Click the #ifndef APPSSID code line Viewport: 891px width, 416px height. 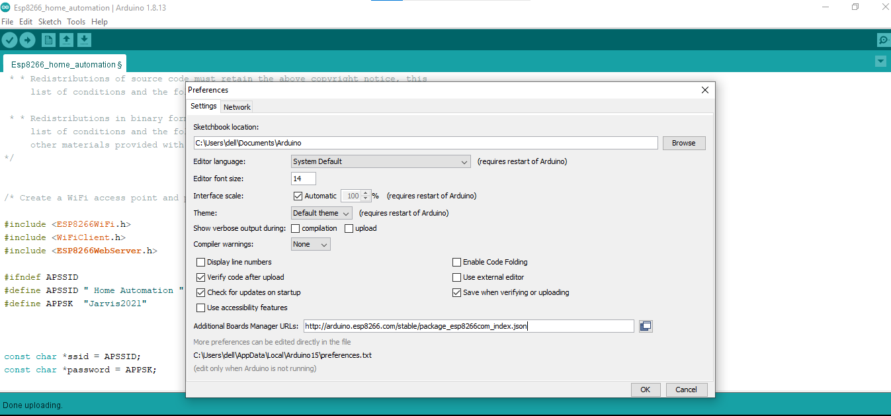coord(41,277)
